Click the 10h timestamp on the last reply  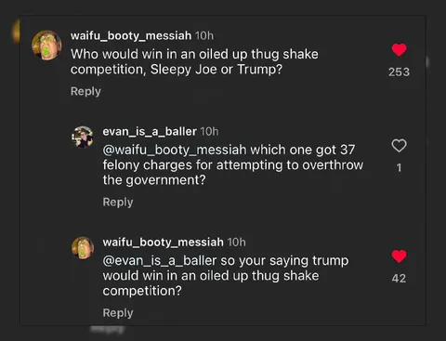coord(237,243)
